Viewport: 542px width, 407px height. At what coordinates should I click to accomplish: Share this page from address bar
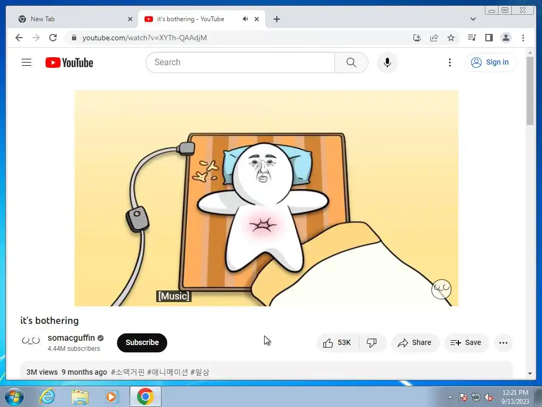[x=434, y=38]
